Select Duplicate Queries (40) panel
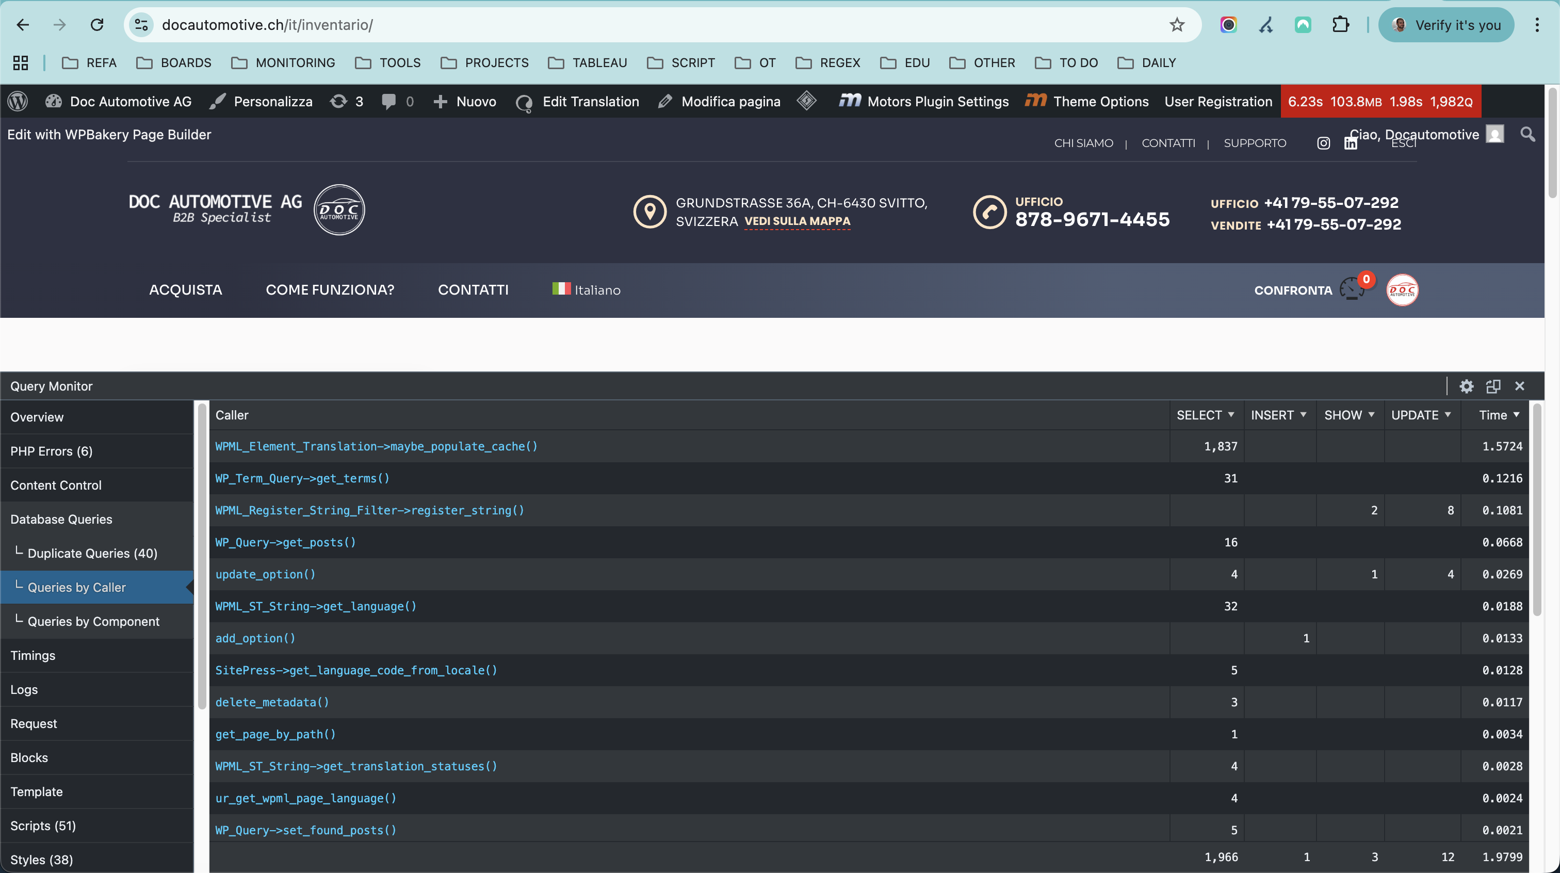This screenshot has height=873, width=1560. coord(97,553)
